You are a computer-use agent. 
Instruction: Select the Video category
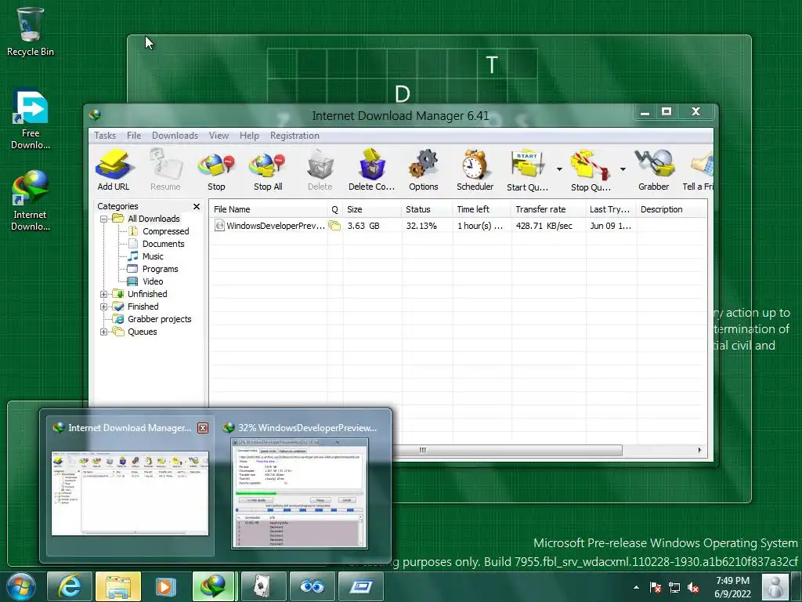click(153, 281)
